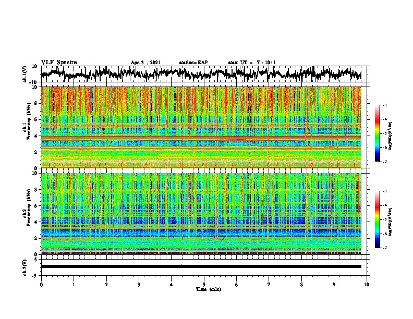Click the ch.2 color bar PSD unit label
This screenshot has width=413, height=319.
click(x=391, y=222)
